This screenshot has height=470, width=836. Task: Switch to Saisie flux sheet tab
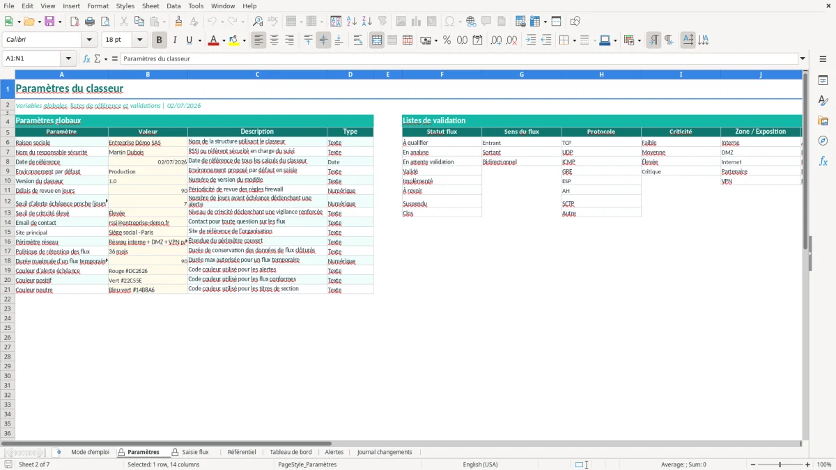coord(195,452)
